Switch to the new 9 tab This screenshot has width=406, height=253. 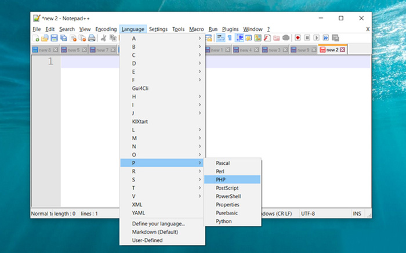pos(303,50)
